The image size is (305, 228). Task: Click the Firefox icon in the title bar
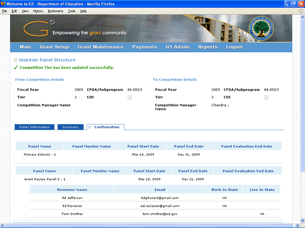(4, 4)
